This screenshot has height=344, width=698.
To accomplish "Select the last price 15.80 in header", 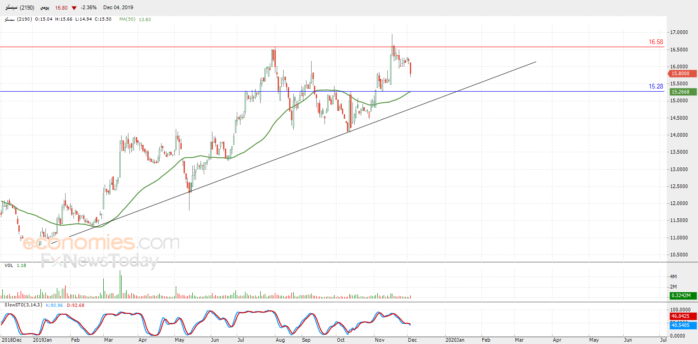I will pos(61,8).
